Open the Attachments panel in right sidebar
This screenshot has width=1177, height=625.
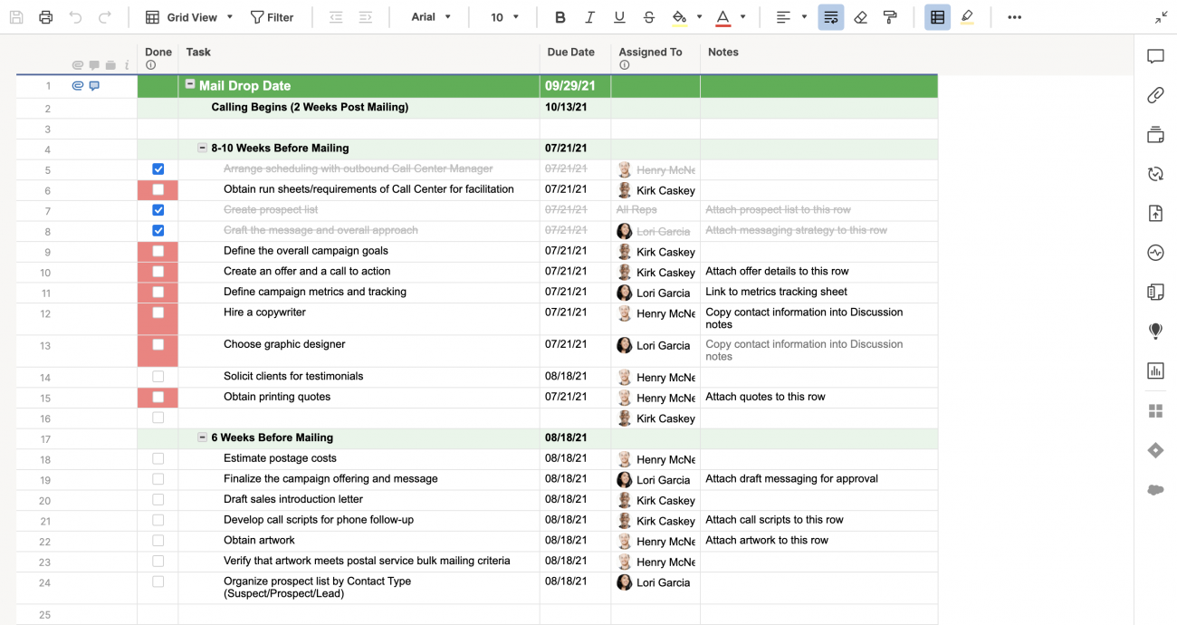(x=1155, y=95)
